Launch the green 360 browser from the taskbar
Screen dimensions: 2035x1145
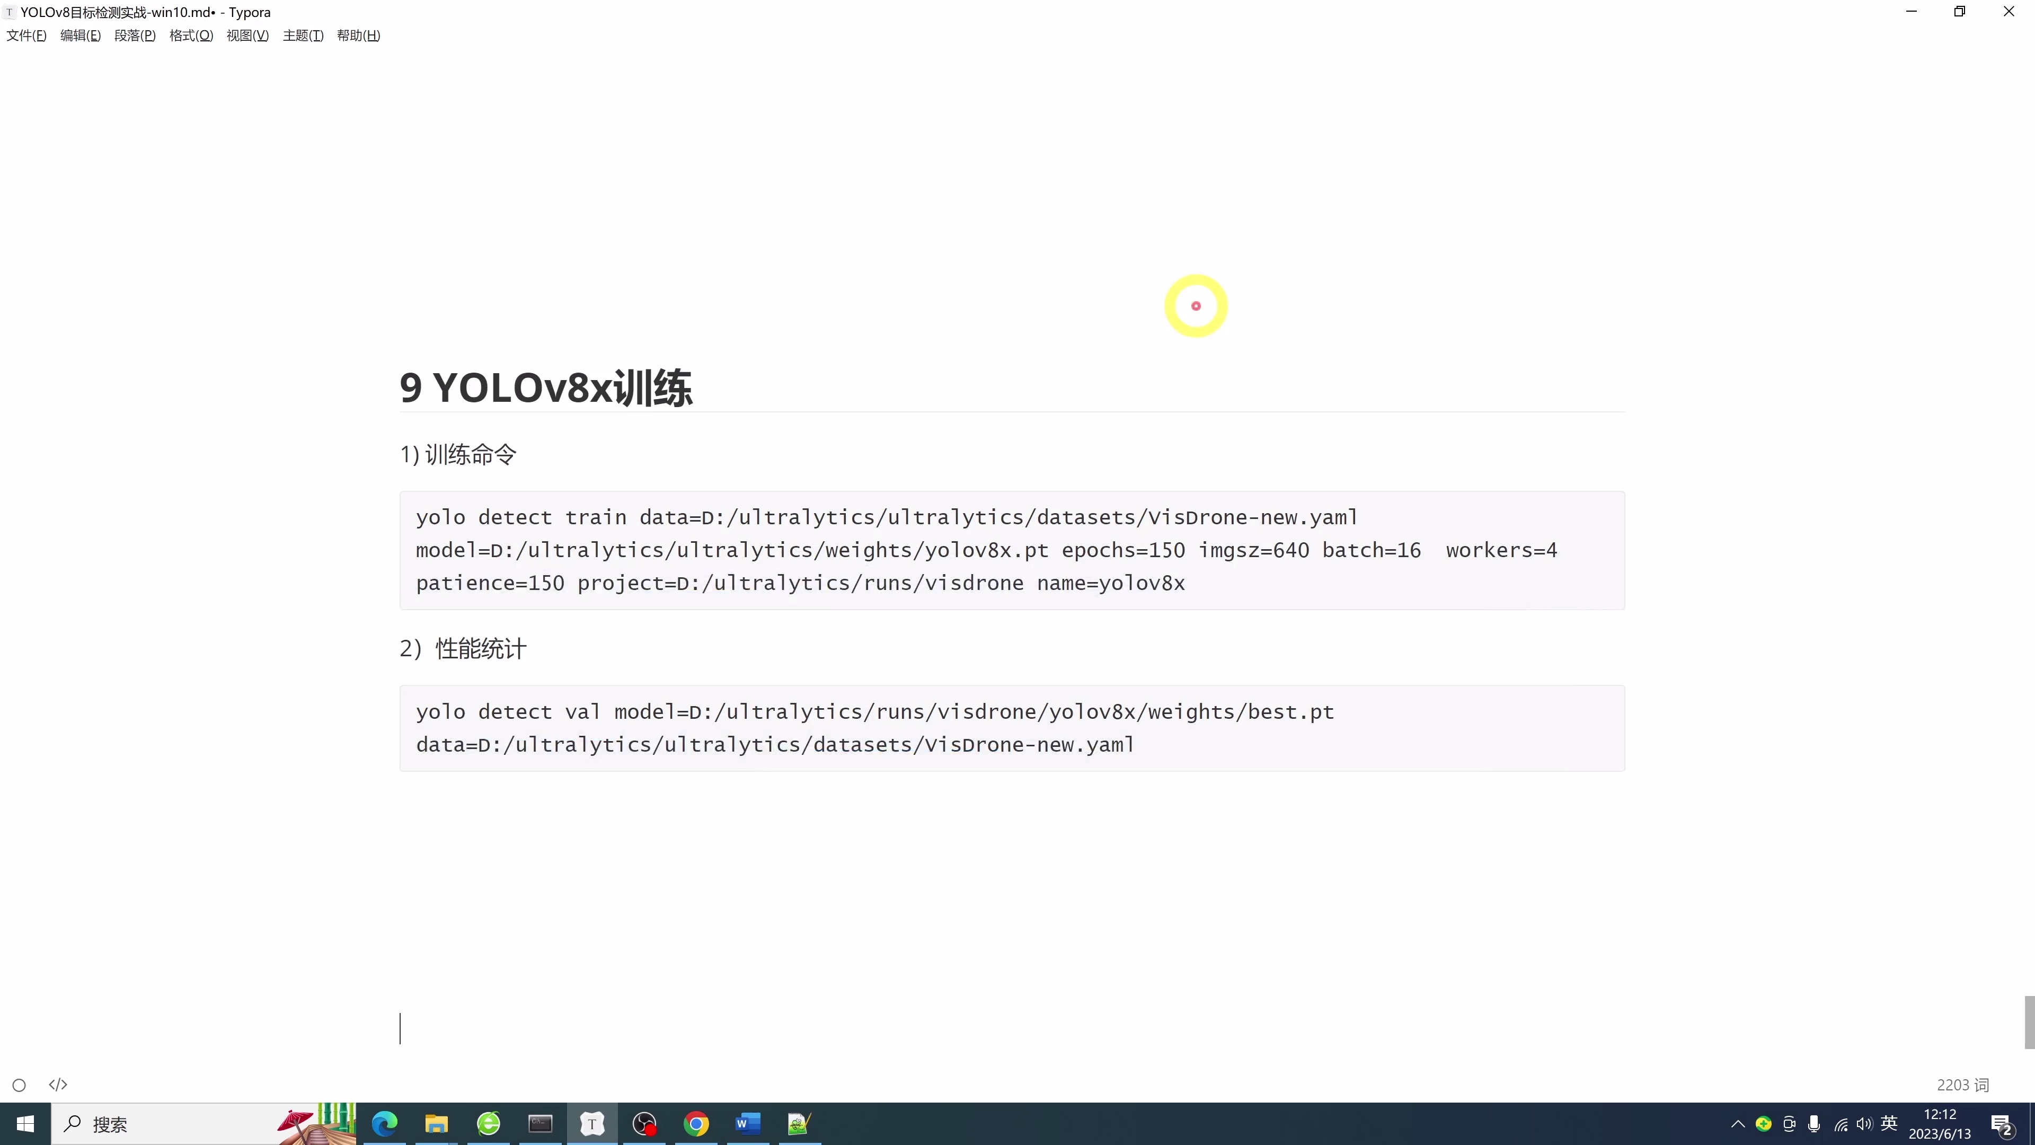click(488, 1124)
